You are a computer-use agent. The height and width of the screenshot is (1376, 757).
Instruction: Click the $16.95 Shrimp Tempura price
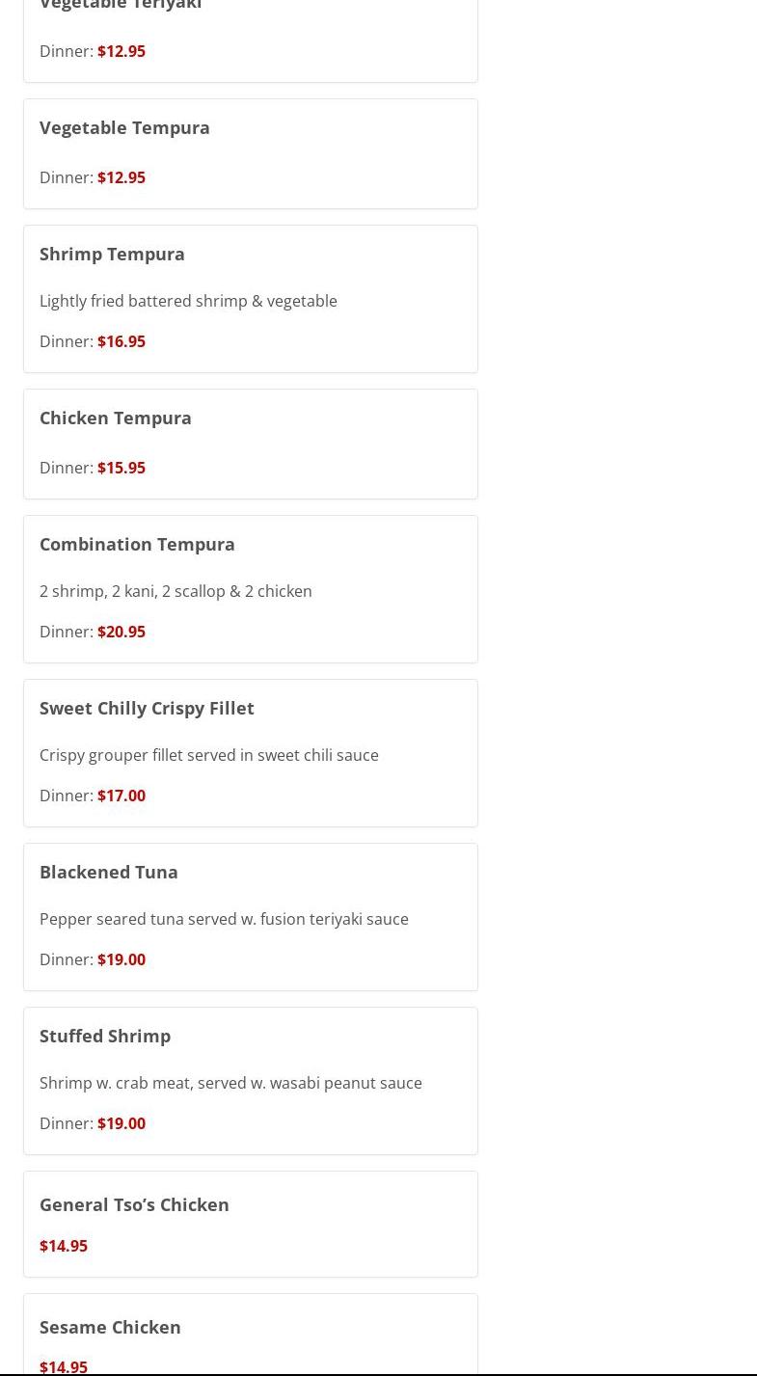point(122,341)
